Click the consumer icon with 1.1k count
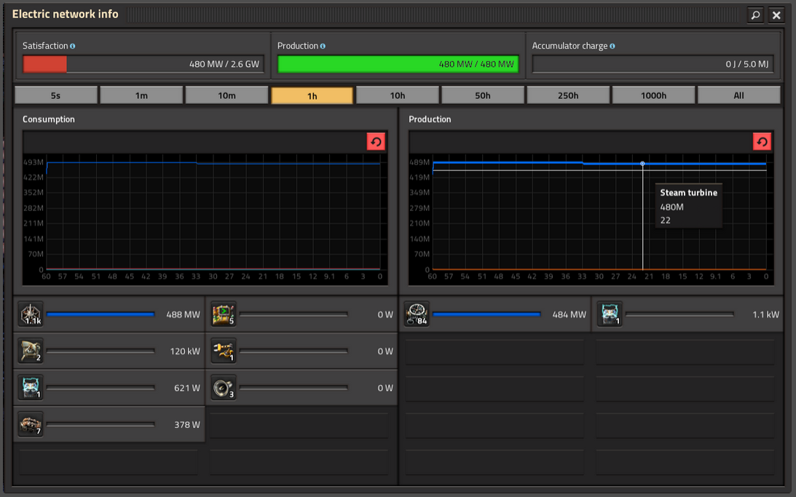Image resolution: width=796 pixels, height=497 pixels. (31, 314)
